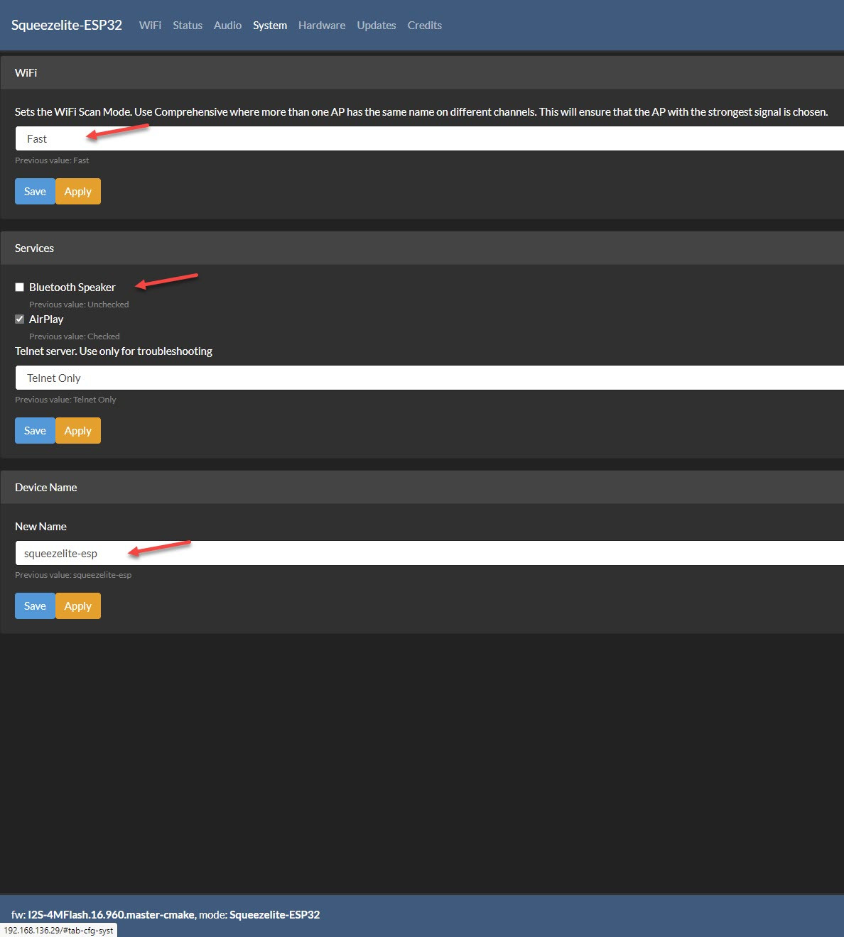
Task: Apply the WiFi scan mode setting
Action: (x=78, y=192)
